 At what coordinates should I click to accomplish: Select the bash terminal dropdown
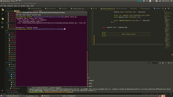coord(153,63)
